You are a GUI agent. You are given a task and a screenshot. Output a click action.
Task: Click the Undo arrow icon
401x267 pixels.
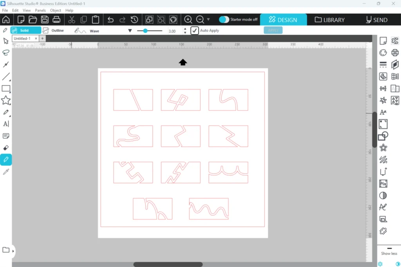pos(110,20)
